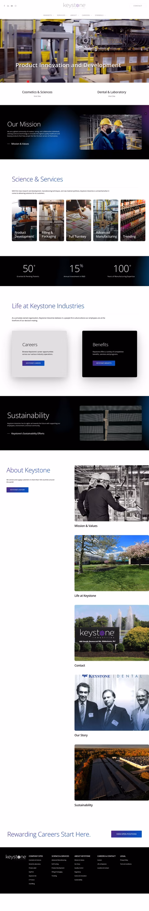Open Cosmetics & Sciences heading below hero

(x=37, y=92)
